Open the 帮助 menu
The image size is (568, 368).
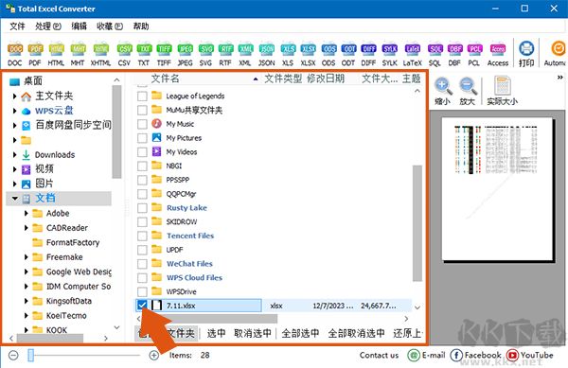(x=141, y=26)
